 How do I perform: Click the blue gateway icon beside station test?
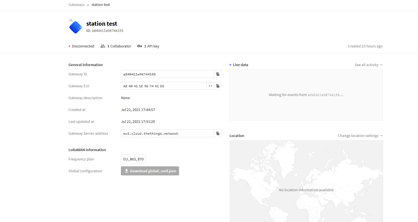click(75, 27)
